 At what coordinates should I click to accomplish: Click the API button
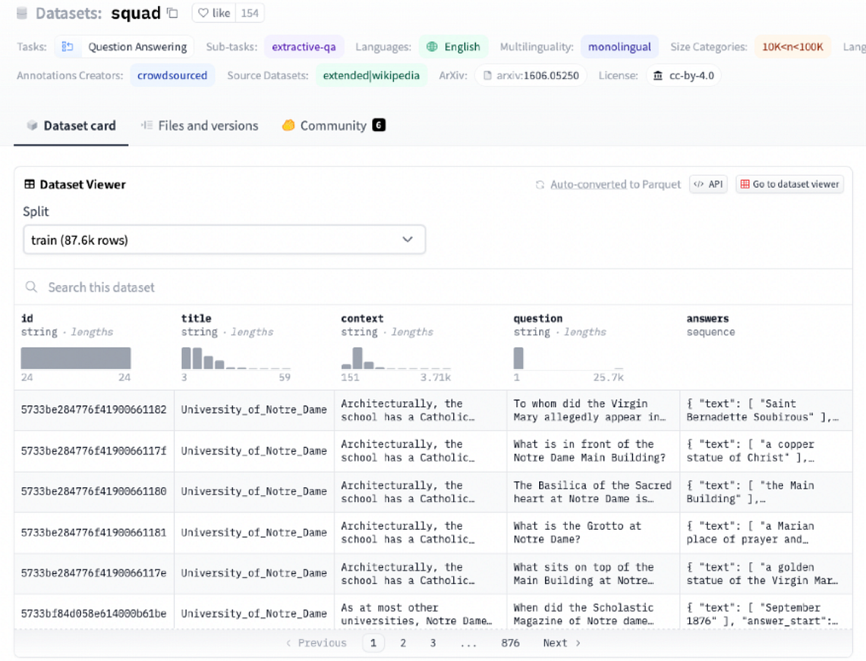[709, 184]
